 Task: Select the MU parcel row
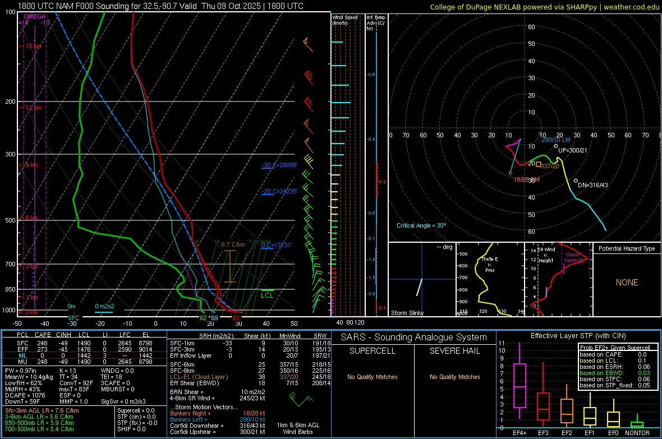(x=85, y=362)
